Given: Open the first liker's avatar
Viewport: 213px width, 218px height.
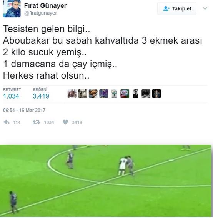Looking at the screenshot, I should pyautogui.click(x=72, y=94).
